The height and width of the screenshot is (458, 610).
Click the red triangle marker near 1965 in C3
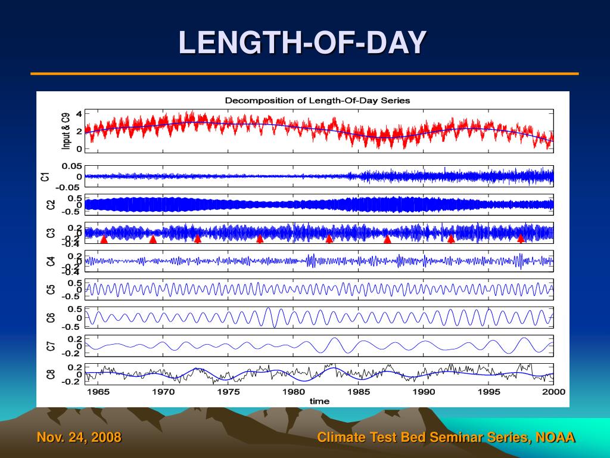point(104,239)
